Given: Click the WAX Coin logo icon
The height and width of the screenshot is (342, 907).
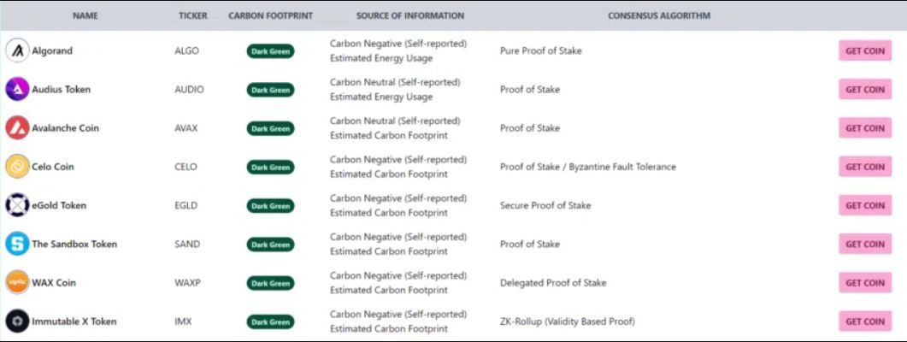Looking at the screenshot, I should (x=17, y=282).
